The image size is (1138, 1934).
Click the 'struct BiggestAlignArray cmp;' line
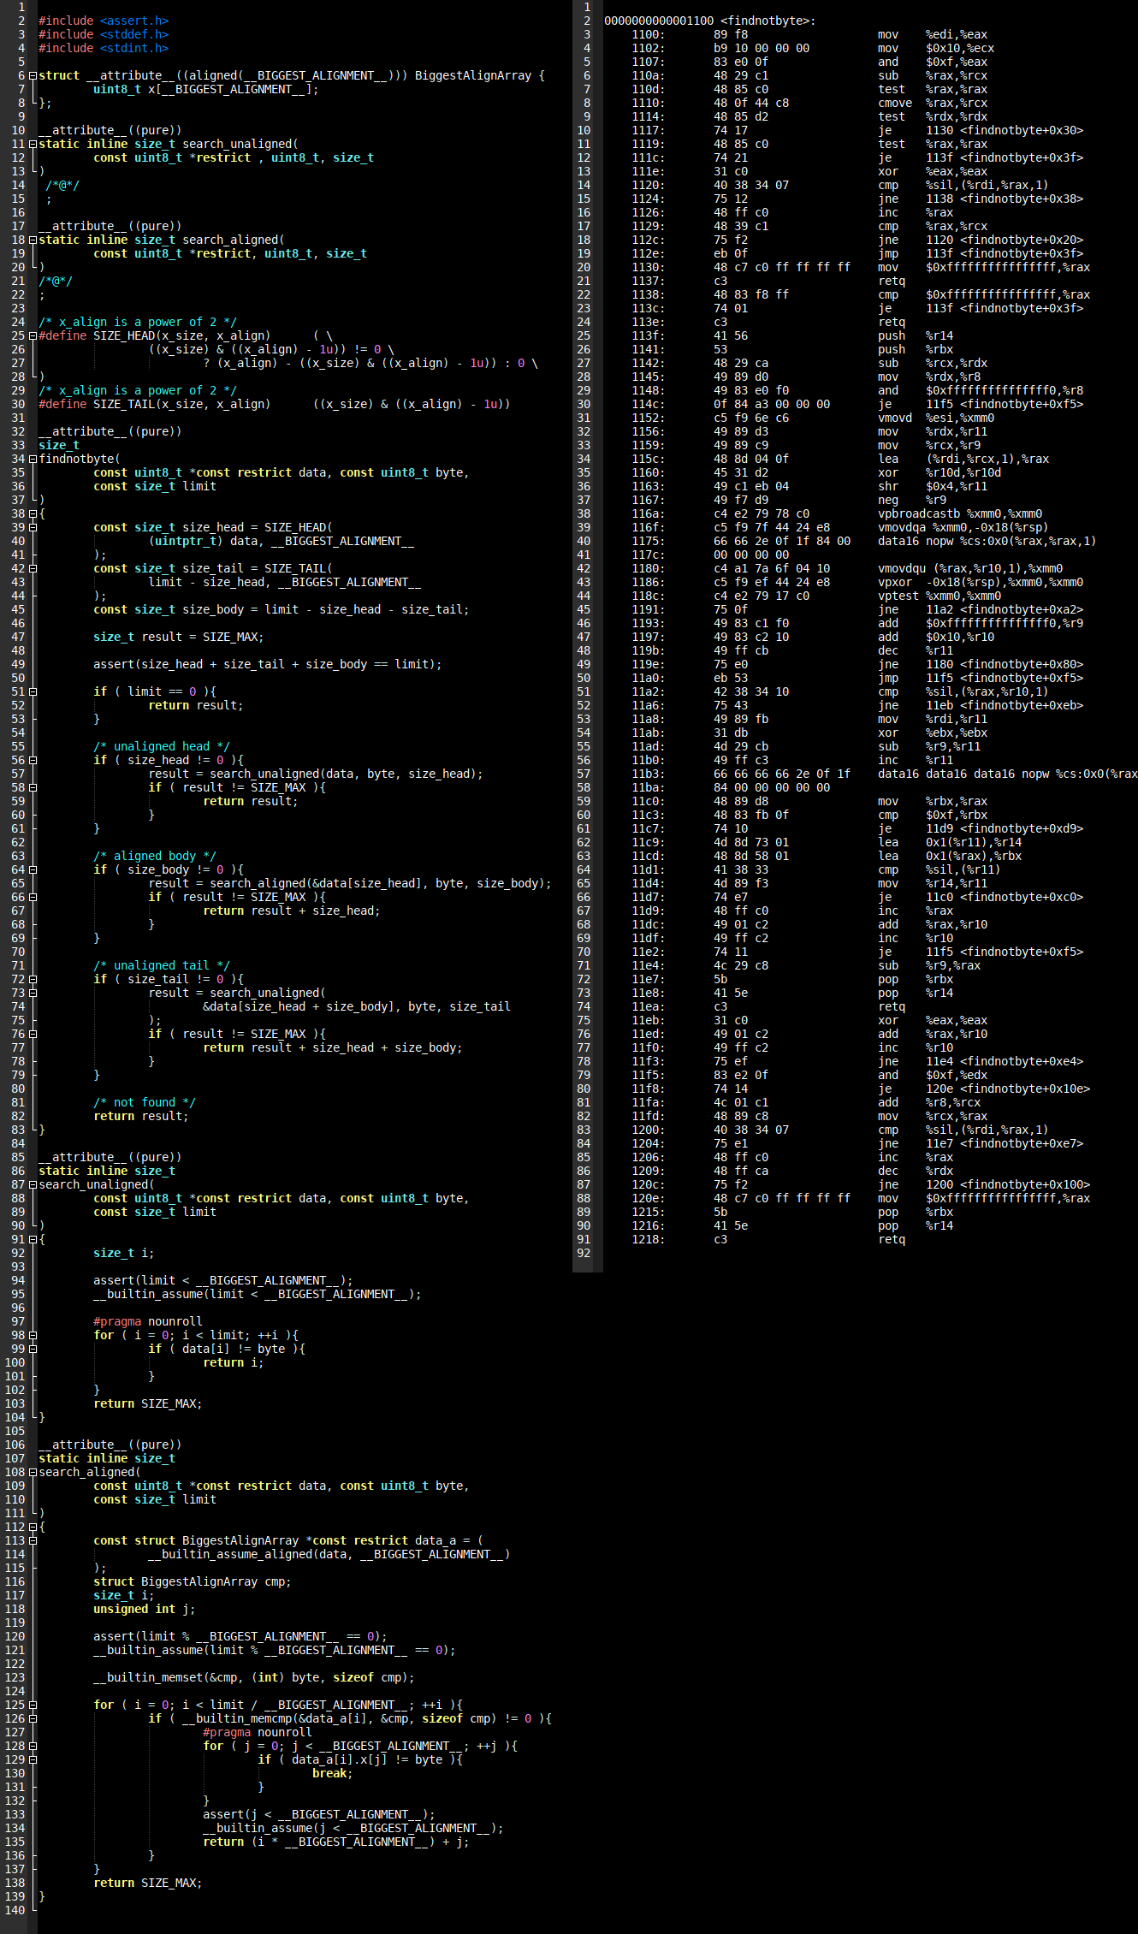[x=193, y=1582]
